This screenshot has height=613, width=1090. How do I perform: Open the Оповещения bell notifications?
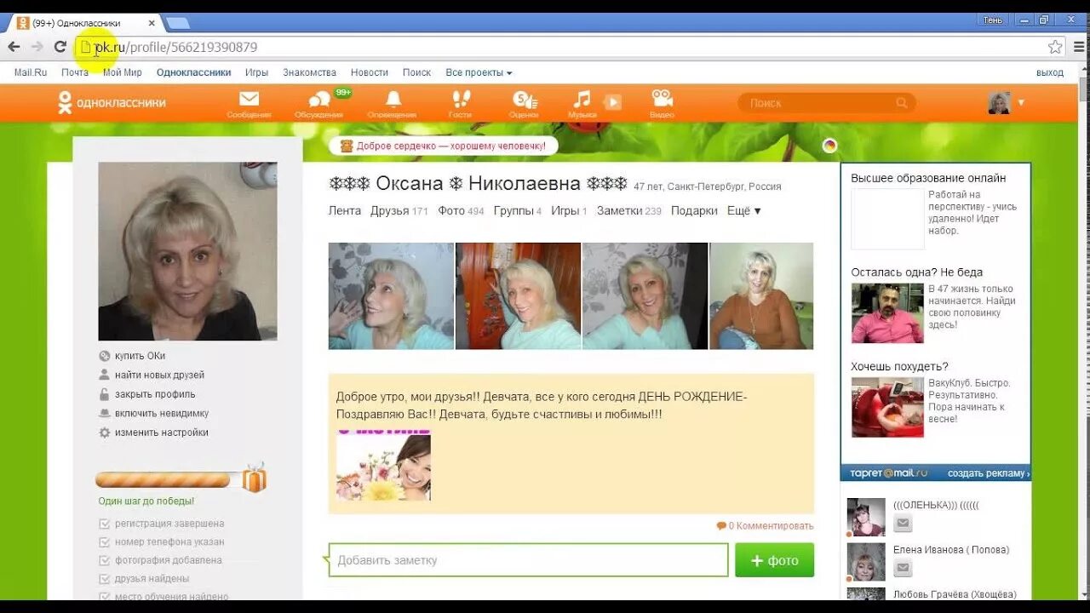(x=393, y=103)
